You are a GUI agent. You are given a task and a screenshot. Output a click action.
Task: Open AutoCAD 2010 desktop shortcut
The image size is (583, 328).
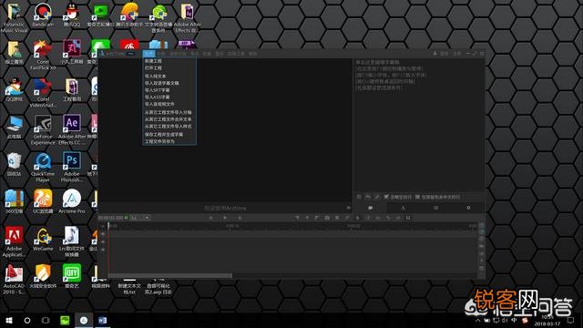(x=15, y=280)
